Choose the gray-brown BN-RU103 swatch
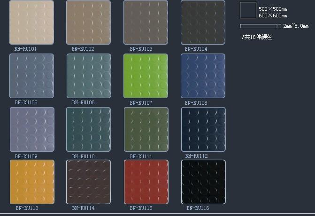Image resolution: width=315 pixels, height=216 pixels. click(x=146, y=22)
